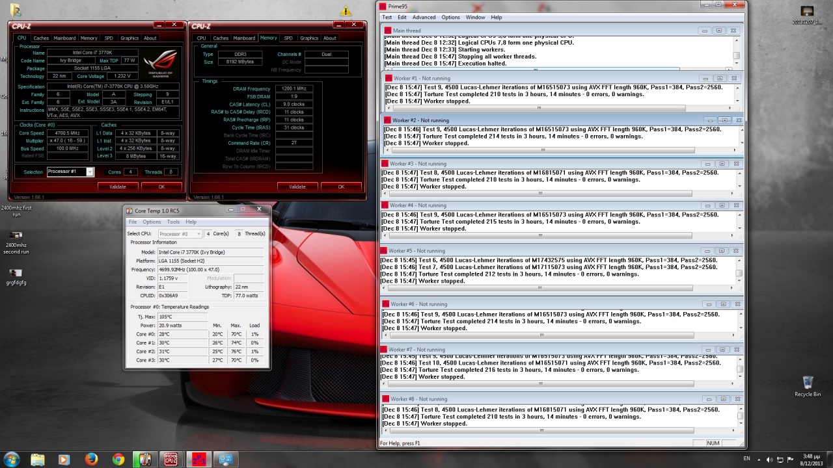Launch Google Chrome from the taskbar
This screenshot has width=833, height=468.
point(118,460)
